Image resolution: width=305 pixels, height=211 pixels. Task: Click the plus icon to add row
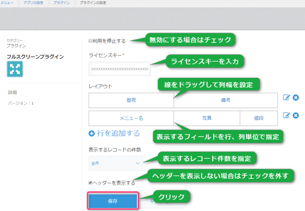point(92,133)
